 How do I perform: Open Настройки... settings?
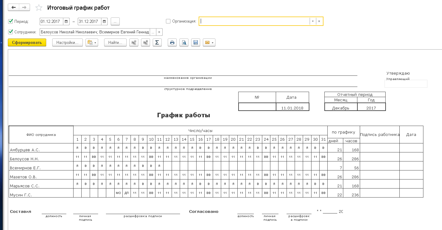68,43
